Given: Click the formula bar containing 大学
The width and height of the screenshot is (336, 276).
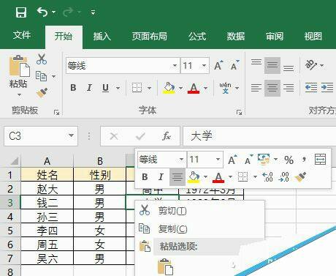Looking at the screenshot, I should (x=259, y=136).
